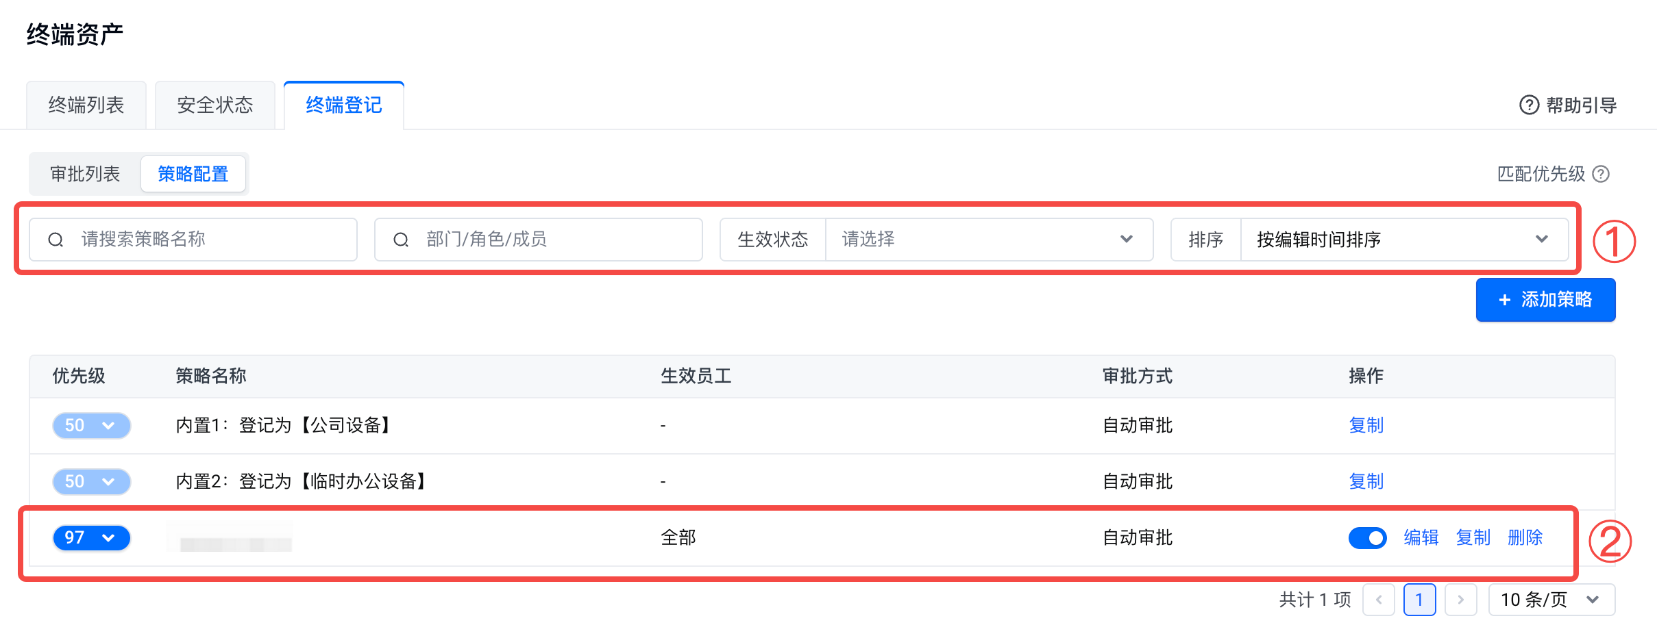Toggle the enable switch for priority 97 policy

click(x=1367, y=538)
